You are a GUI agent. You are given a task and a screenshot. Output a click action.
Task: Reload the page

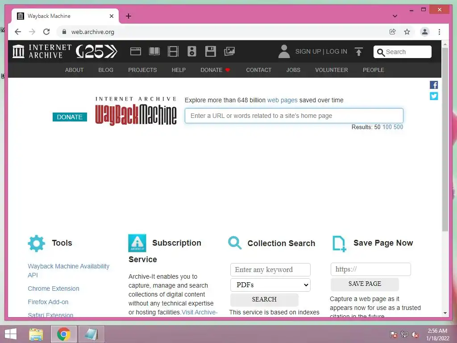46,32
